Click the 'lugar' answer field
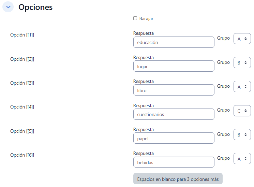The width and height of the screenshot is (254, 187). tap(174, 66)
